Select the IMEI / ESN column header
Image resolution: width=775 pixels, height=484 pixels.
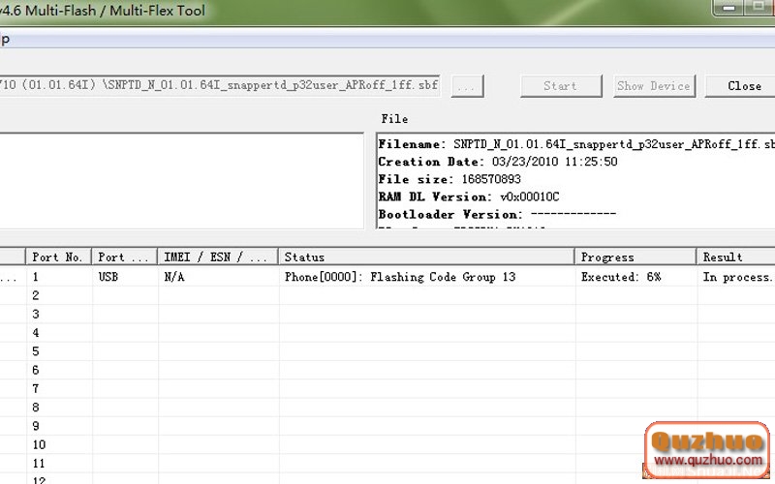pyautogui.click(x=217, y=257)
